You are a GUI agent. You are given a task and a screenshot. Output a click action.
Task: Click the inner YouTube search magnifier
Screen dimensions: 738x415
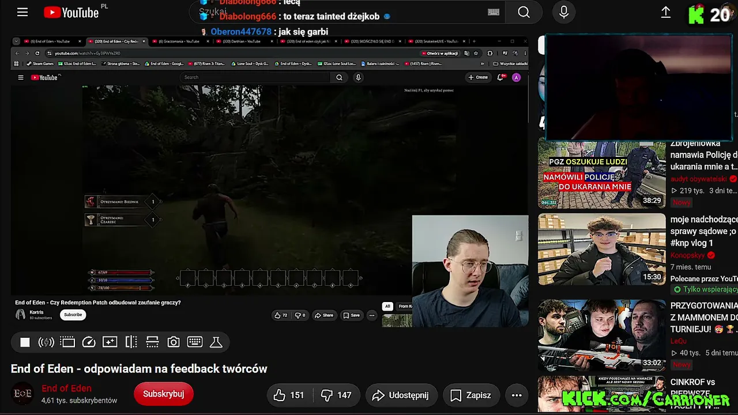(x=340, y=77)
